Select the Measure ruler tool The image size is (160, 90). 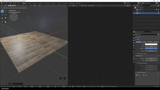click(x=5, y=22)
